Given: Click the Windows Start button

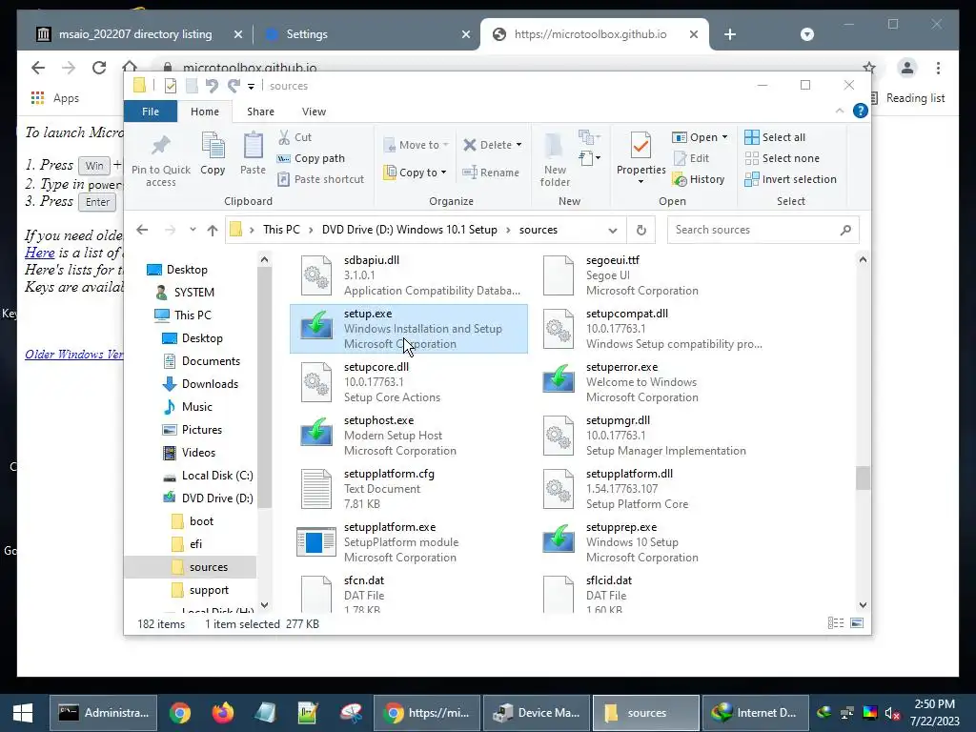Looking at the screenshot, I should 23,713.
